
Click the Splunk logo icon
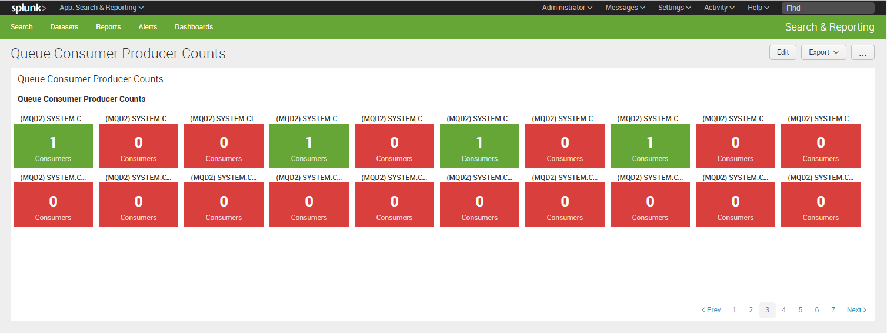pyautogui.click(x=28, y=8)
